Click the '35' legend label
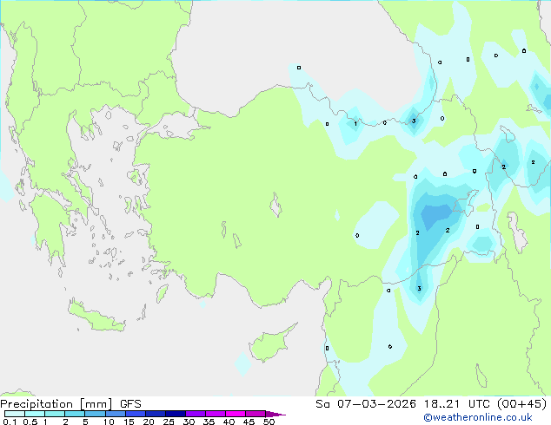551x425 pixels. tap(209, 422)
